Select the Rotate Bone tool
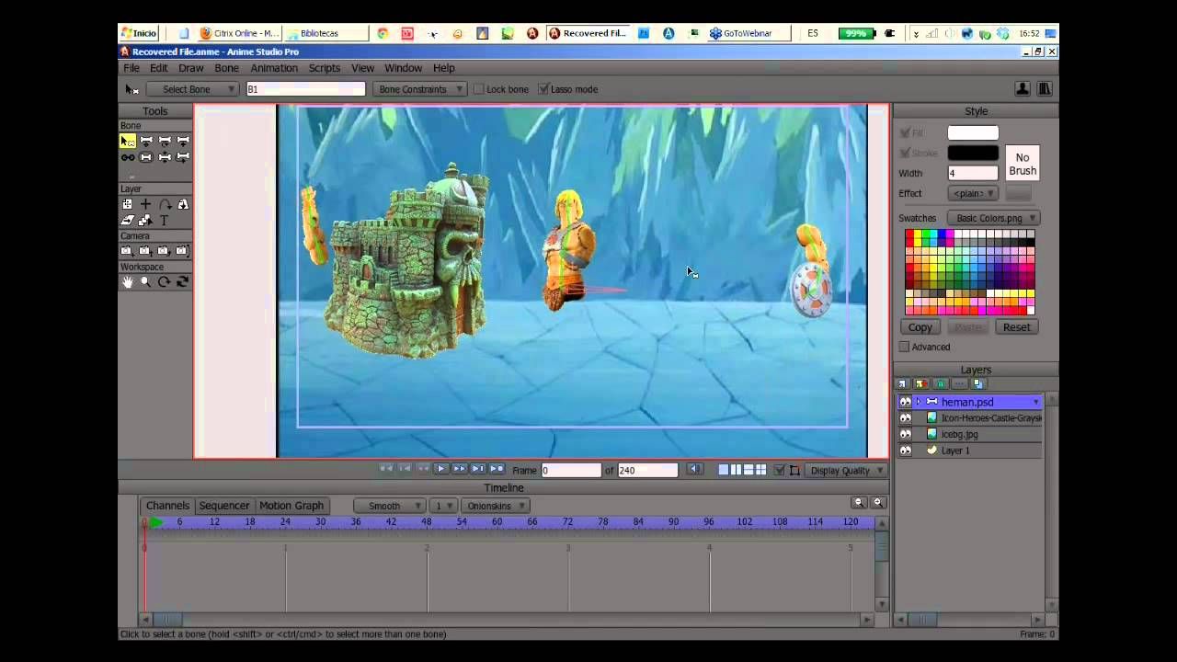This screenshot has height=662, width=1177. 165,141
